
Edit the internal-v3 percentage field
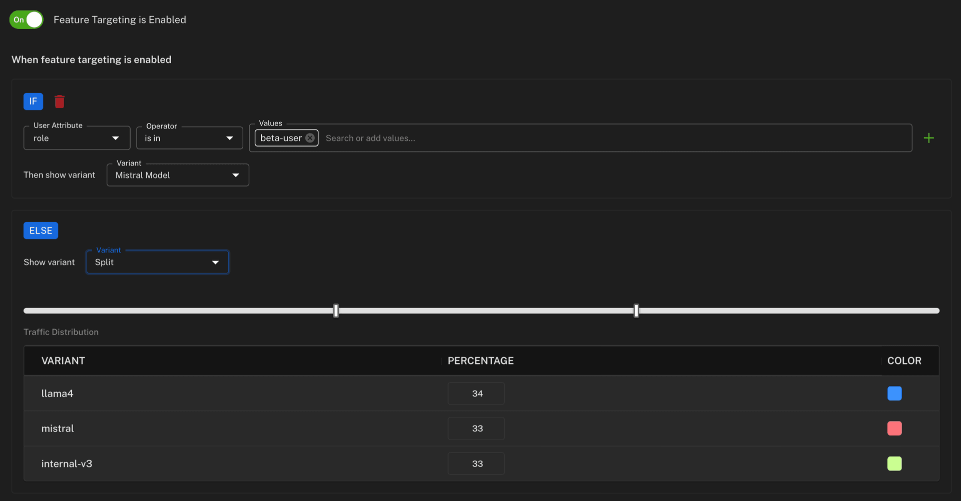[476, 463]
